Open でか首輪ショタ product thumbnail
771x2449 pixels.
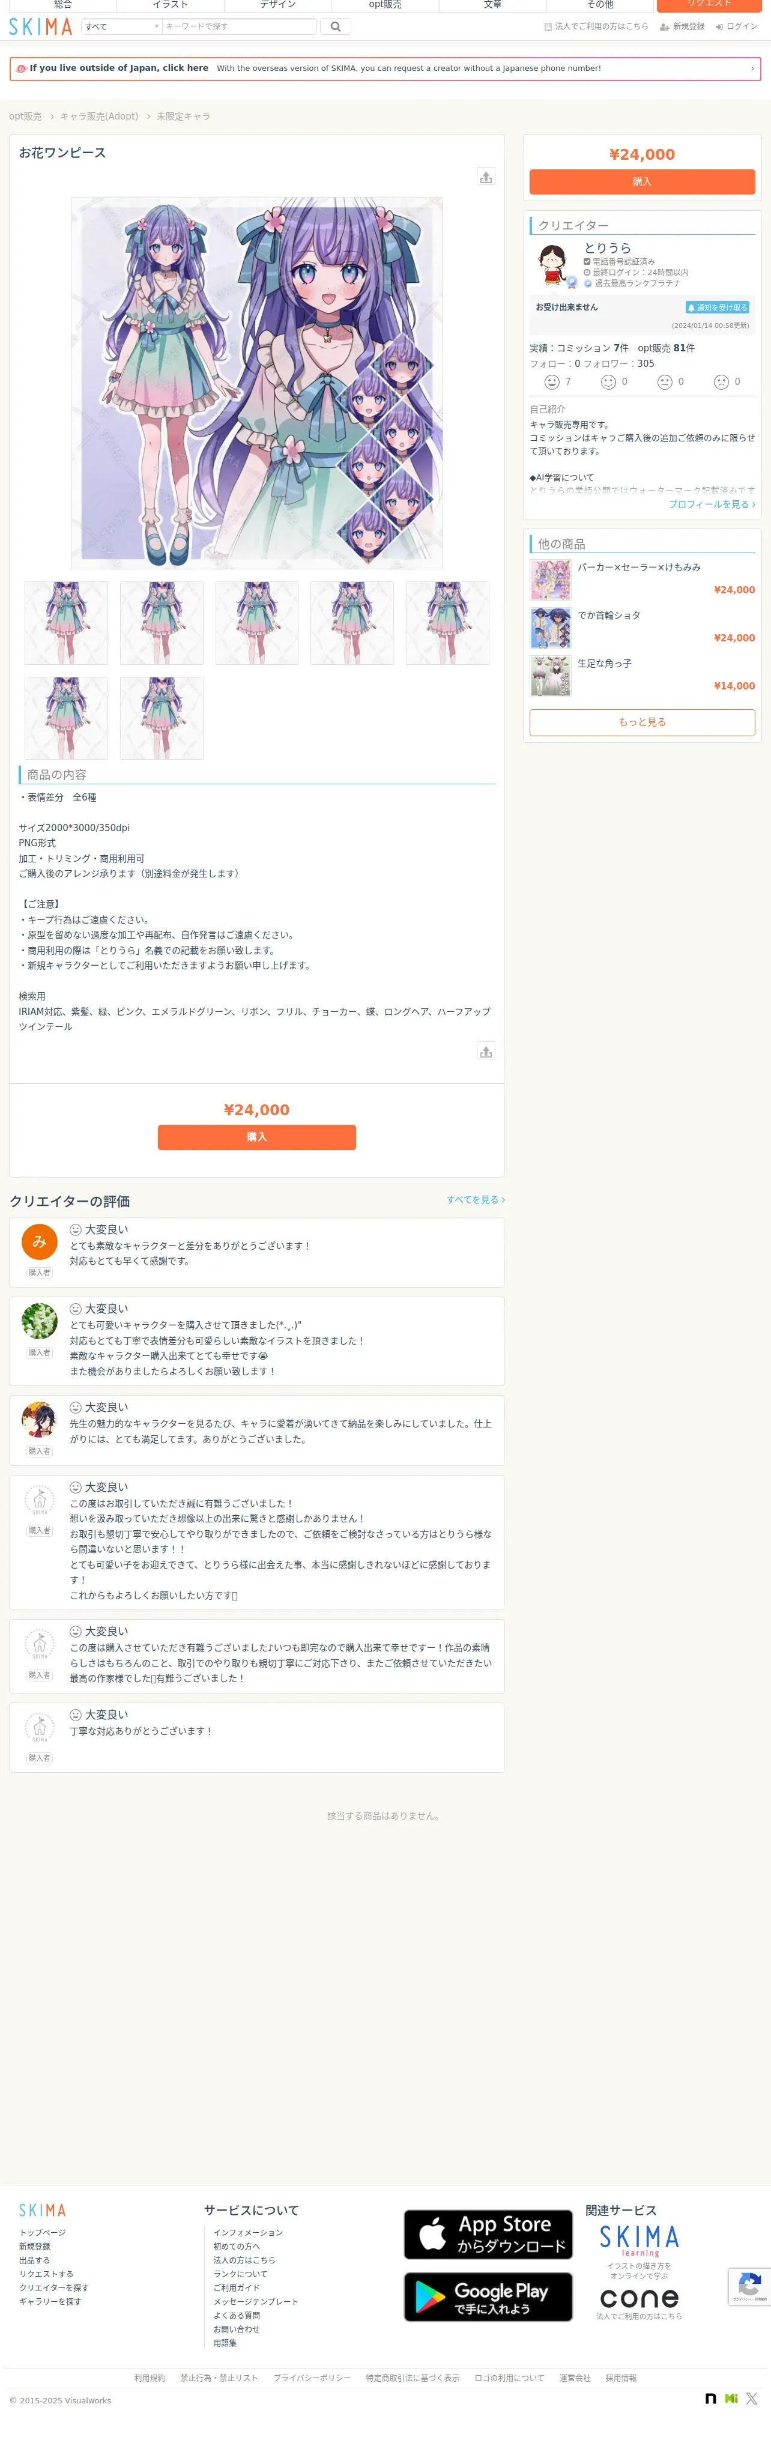point(551,628)
